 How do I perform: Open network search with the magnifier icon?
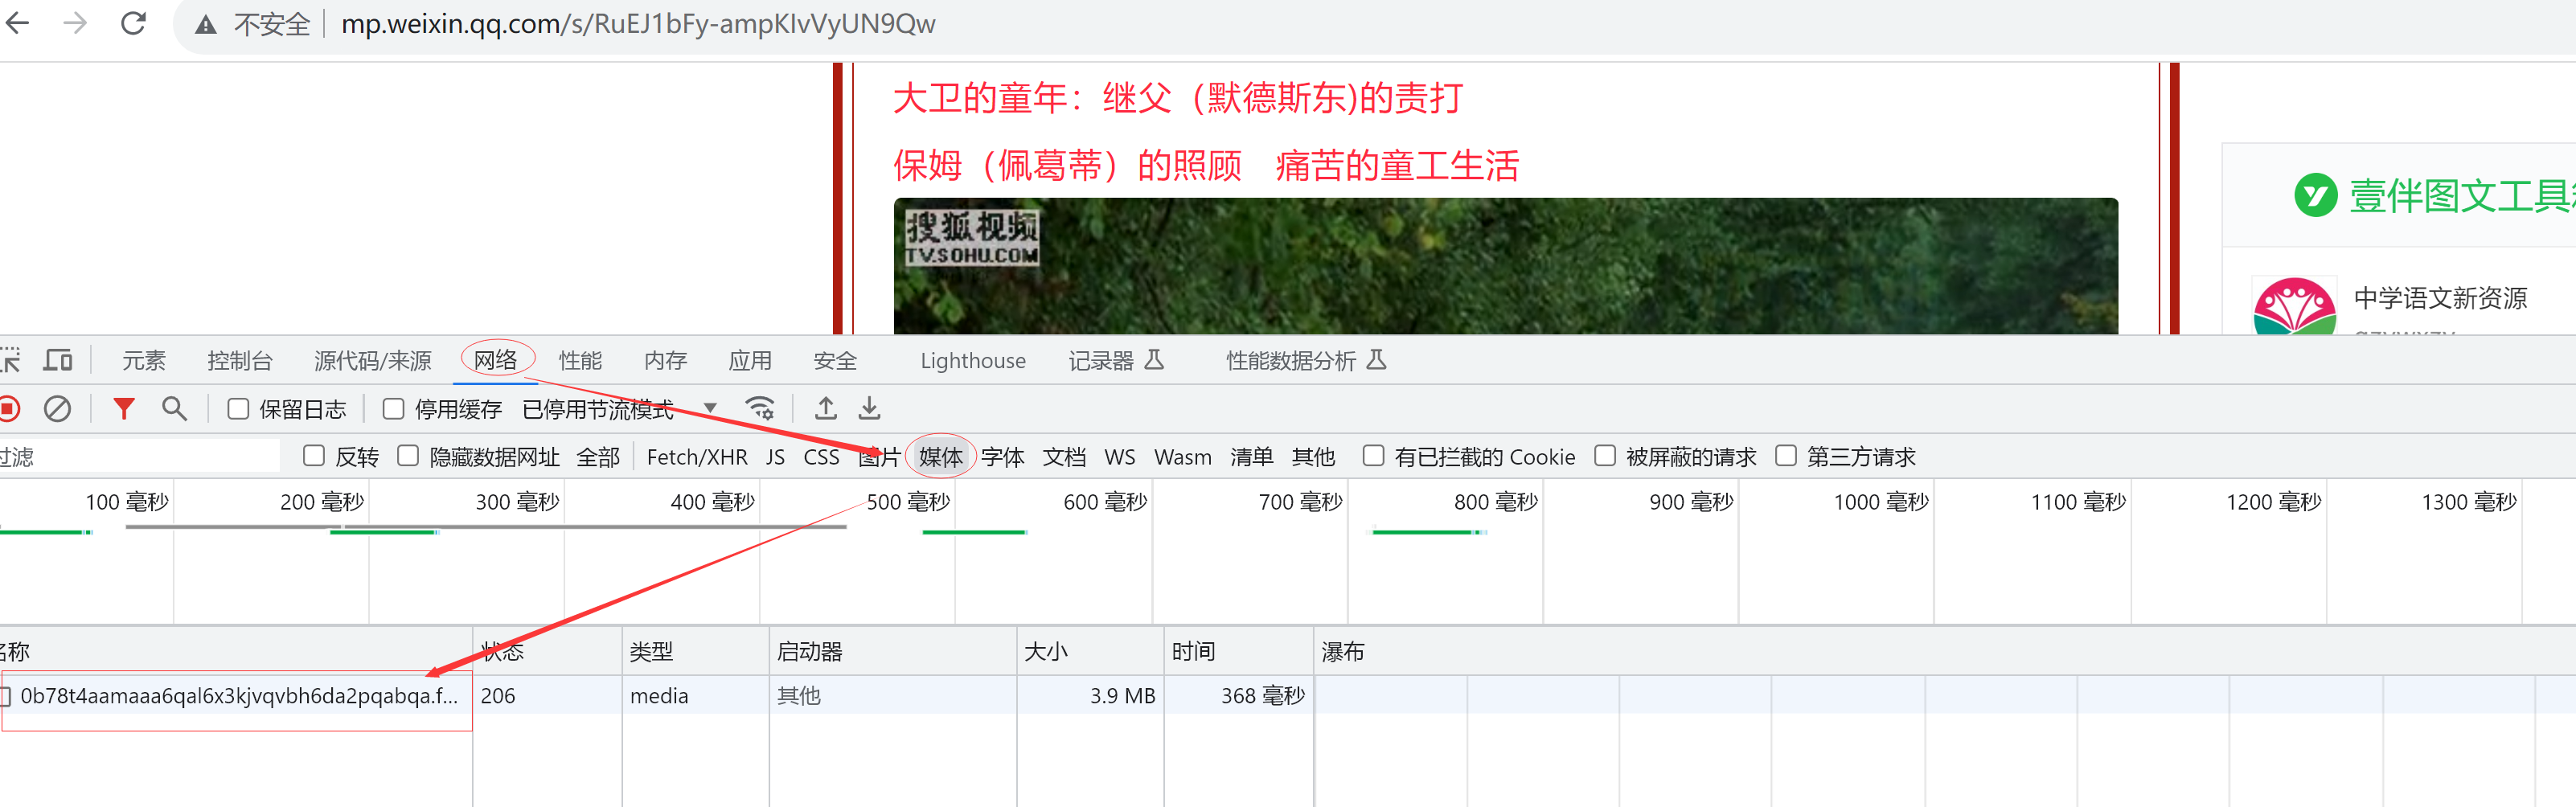(174, 408)
